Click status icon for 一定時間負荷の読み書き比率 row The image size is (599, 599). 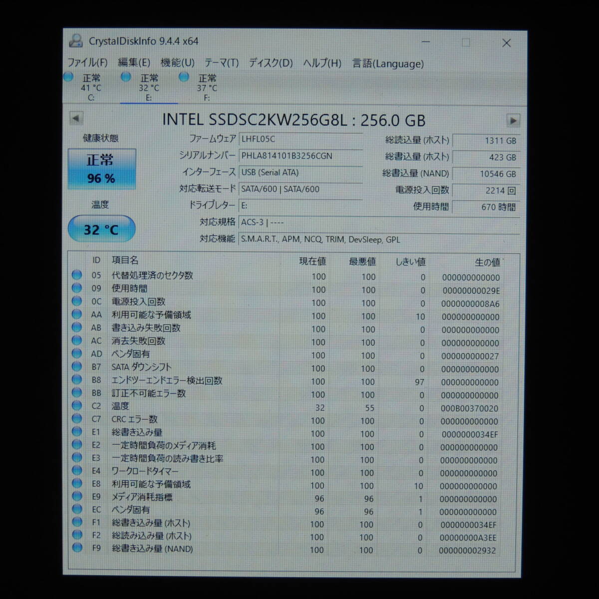(x=76, y=457)
